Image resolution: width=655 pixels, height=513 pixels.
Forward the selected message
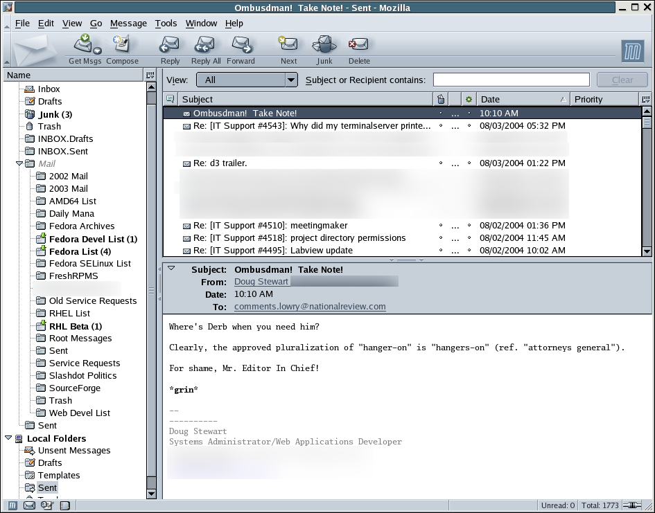[x=241, y=47]
